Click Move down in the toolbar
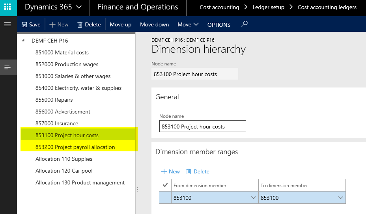 (154, 24)
